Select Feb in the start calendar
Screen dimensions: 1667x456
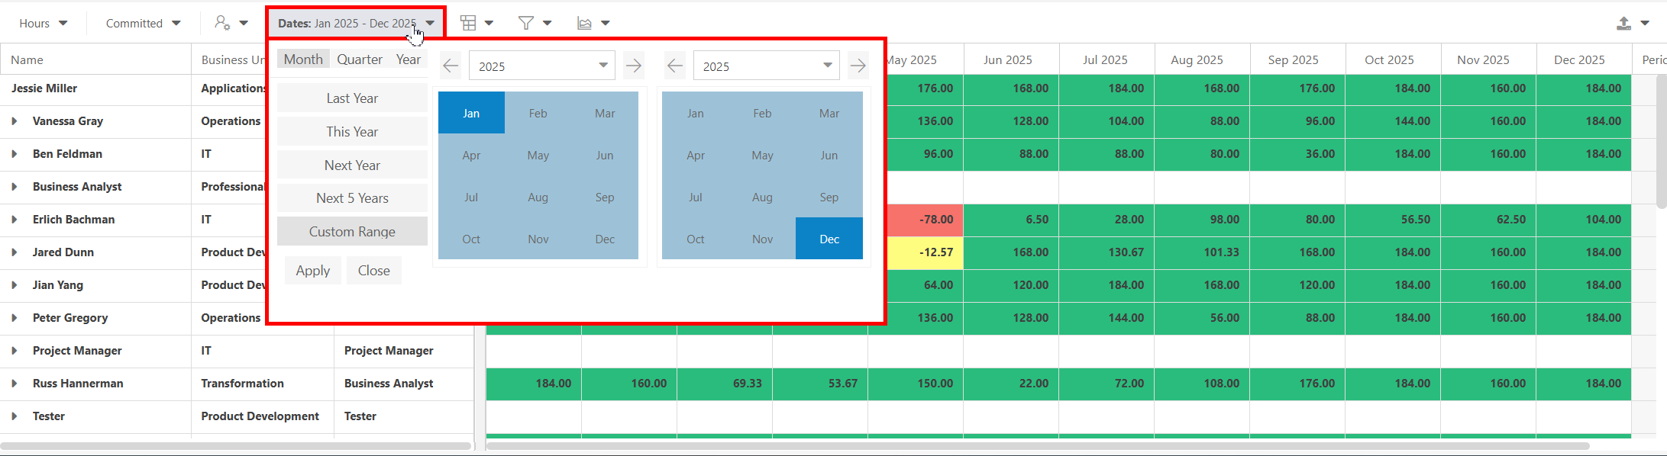[x=538, y=113]
